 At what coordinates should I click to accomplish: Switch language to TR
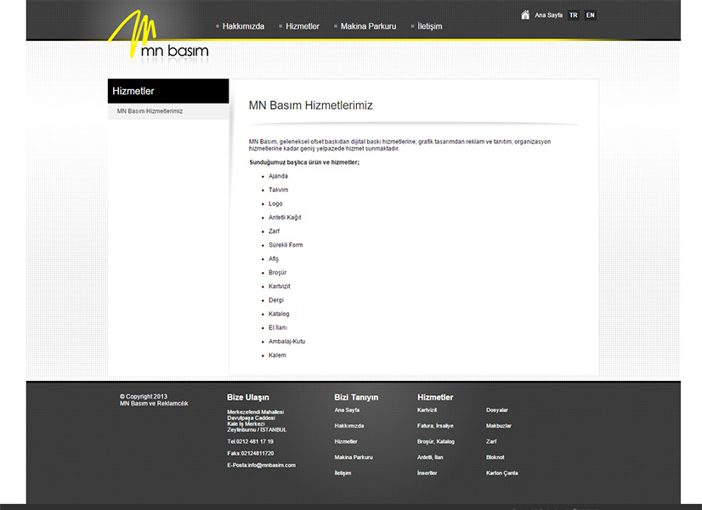(574, 15)
